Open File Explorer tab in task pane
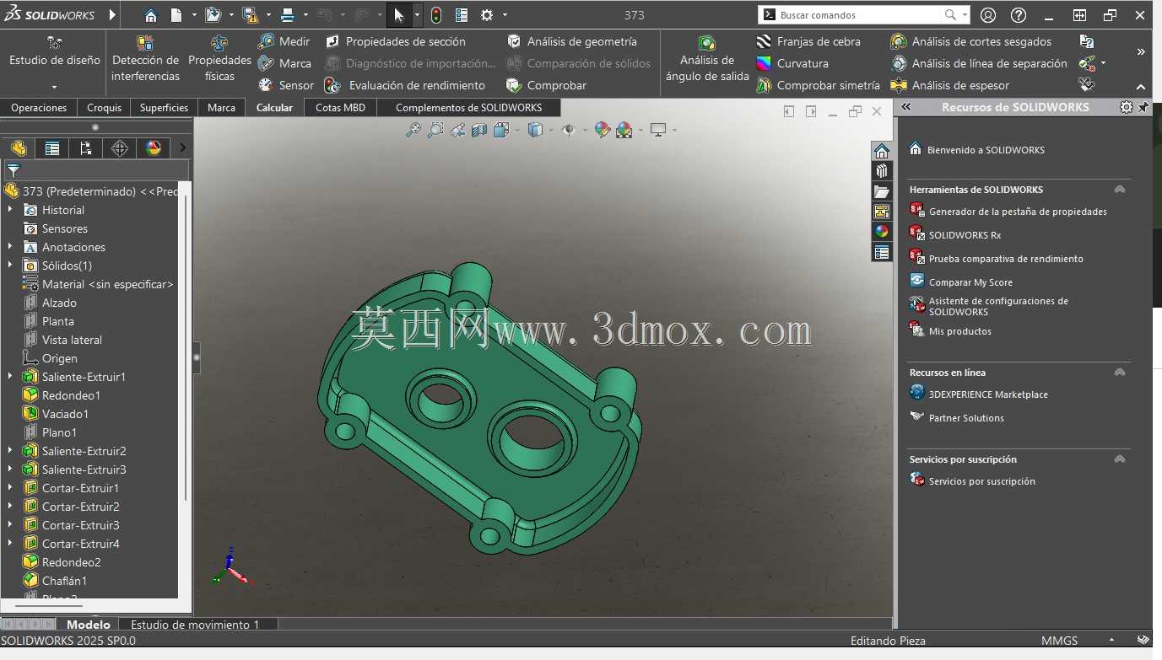This screenshot has width=1162, height=660. 882,191
